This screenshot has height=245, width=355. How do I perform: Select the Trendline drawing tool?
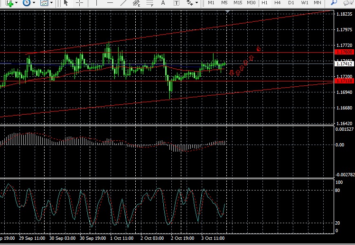click(122, 3)
